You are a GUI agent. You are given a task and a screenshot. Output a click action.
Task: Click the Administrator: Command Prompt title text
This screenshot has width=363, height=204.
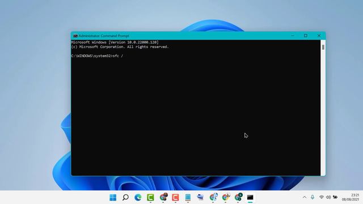(104, 36)
